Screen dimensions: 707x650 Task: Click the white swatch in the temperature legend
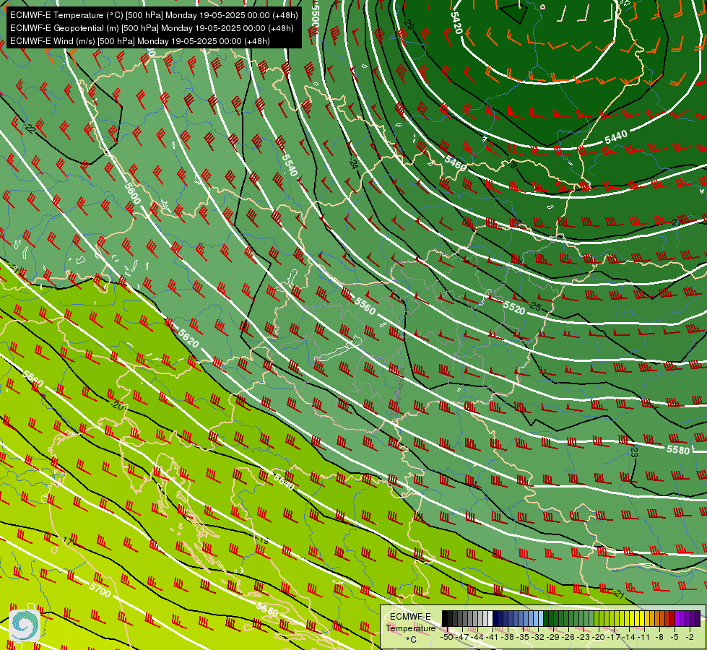pos(490,618)
